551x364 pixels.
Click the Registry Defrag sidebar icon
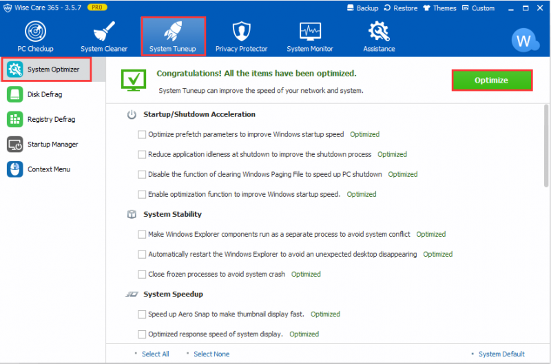pyautogui.click(x=14, y=119)
